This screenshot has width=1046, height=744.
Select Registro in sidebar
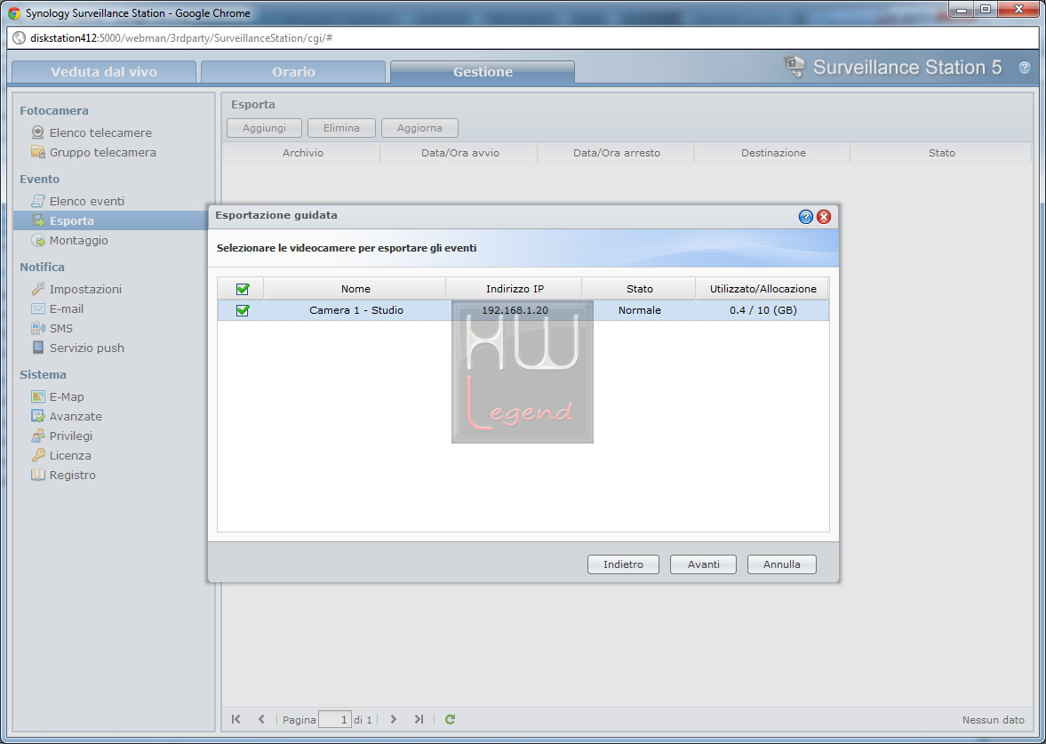point(73,475)
